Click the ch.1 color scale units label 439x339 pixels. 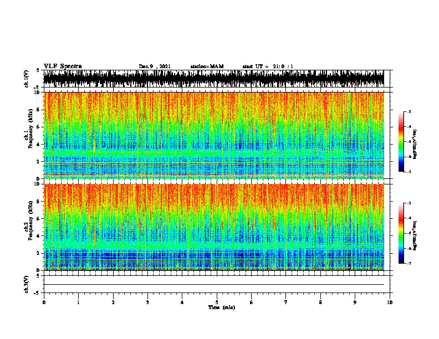coord(415,145)
